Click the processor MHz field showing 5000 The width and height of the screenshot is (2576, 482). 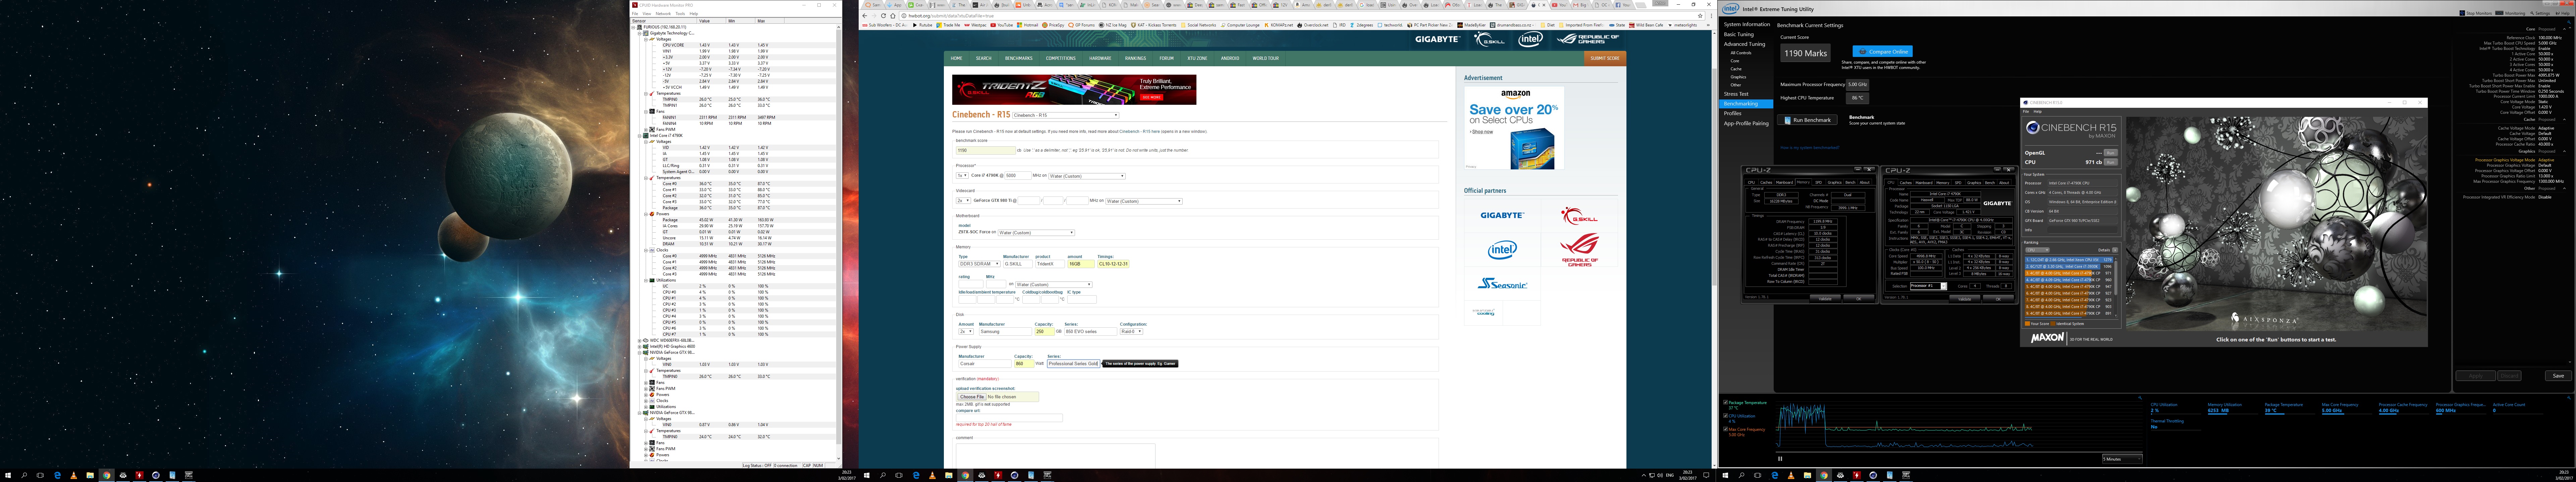(x=1018, y=176)
